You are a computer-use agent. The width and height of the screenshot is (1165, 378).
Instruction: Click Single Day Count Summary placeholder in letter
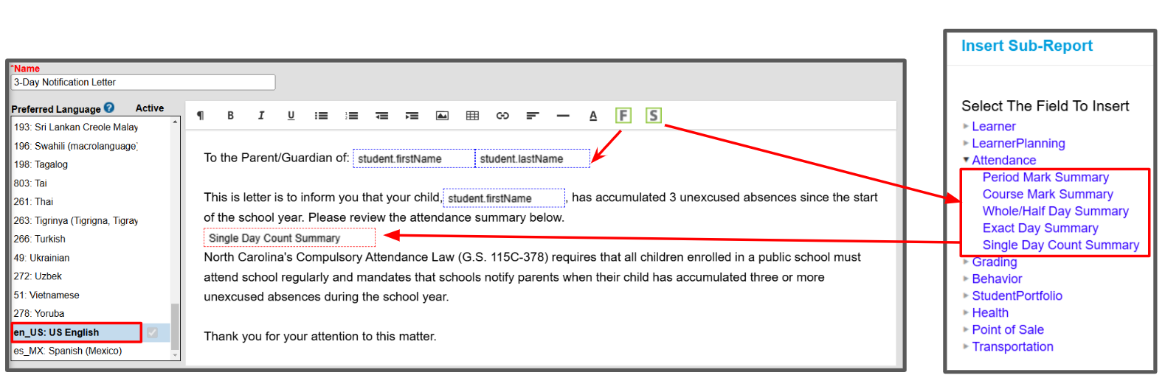click(289, 238)
